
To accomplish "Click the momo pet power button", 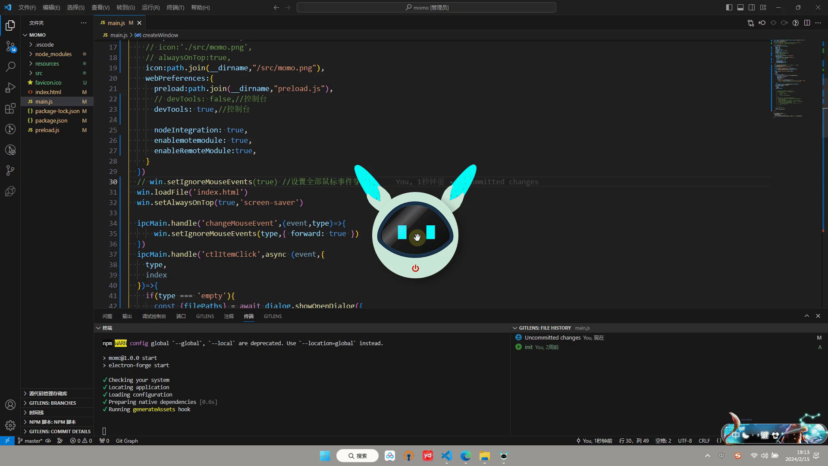I will pos(415,268).
